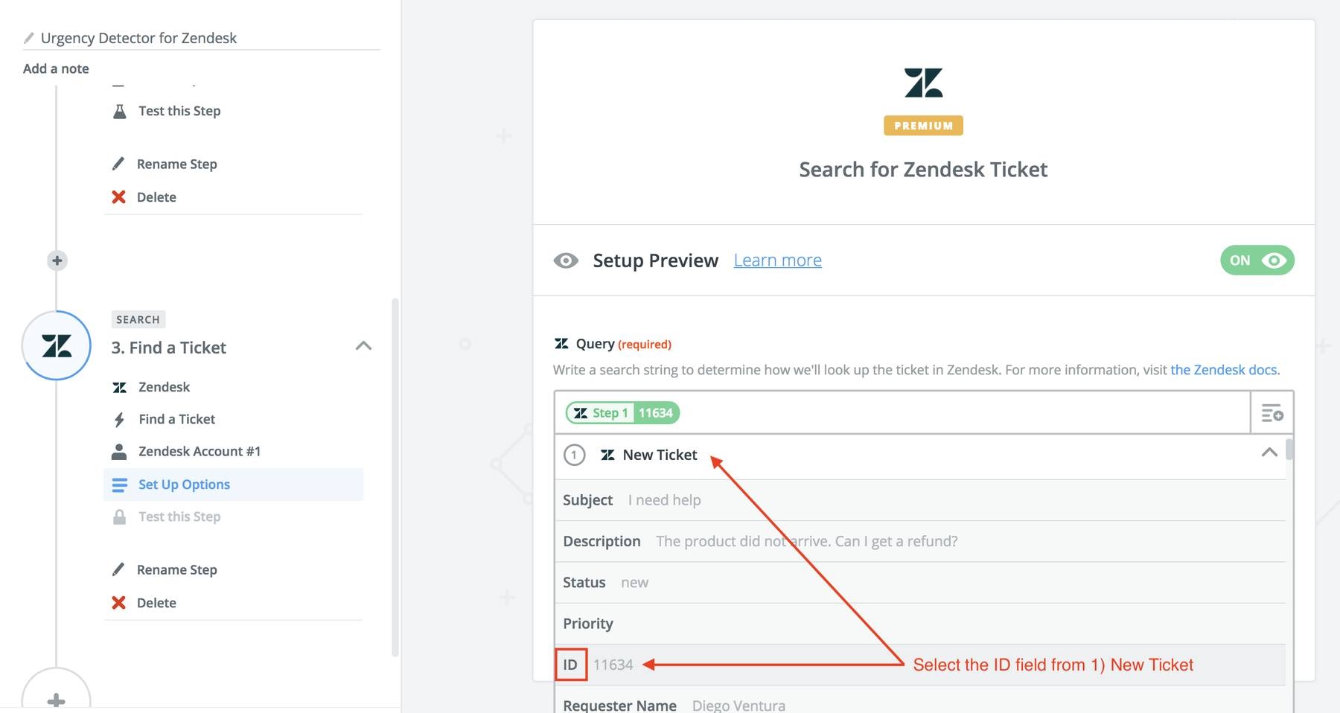This screenshot has height=713, width=1340.
Task: Collapse the New Ticket field list
Action: point(1269,453)
